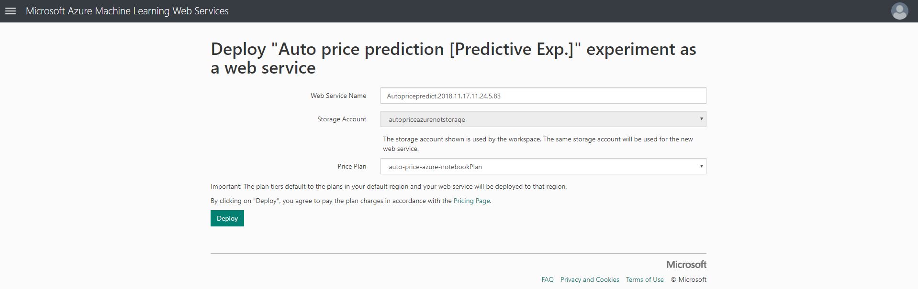Open the Privacy and Cookies link
The image size is (918, 289).
click(x=590, y=279)
